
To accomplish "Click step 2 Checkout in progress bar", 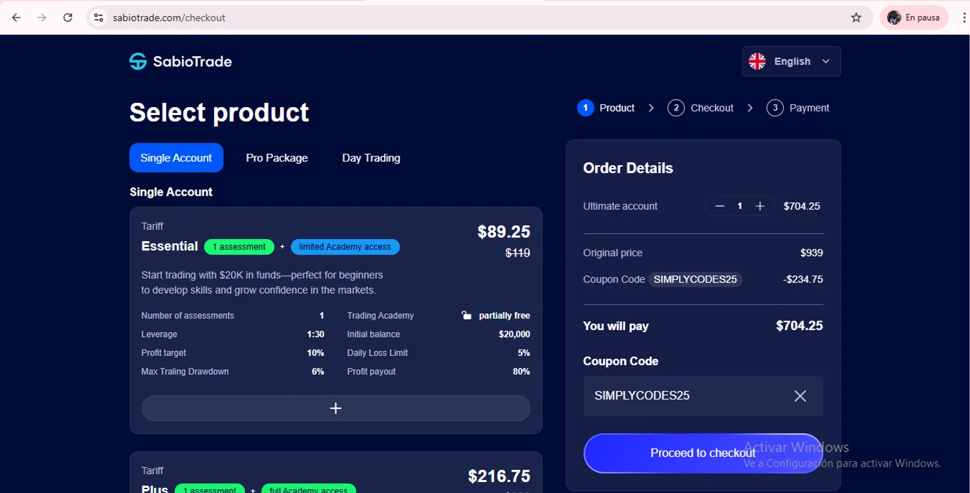I will pyautogui.click(x=701, y=108).
